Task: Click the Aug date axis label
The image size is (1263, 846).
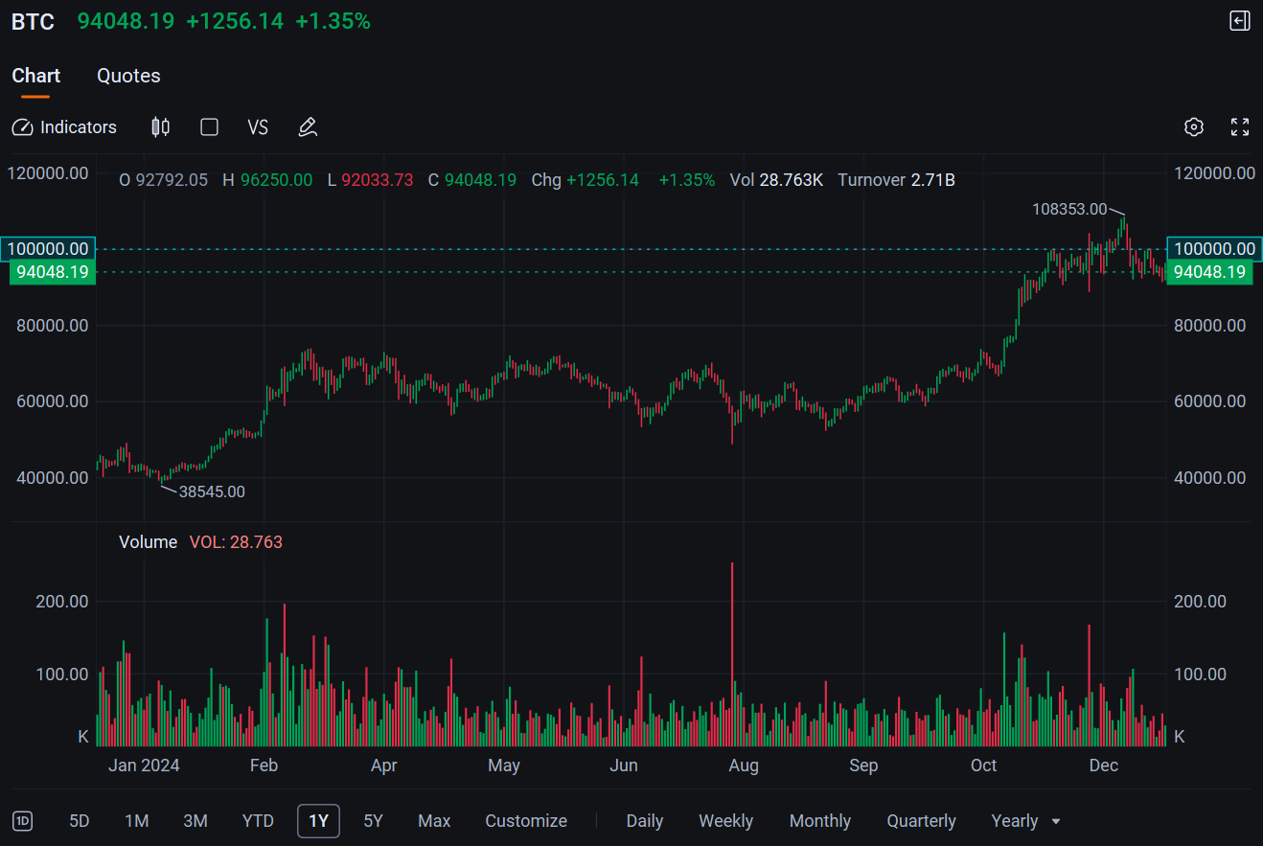Action: tap(744, 766)
